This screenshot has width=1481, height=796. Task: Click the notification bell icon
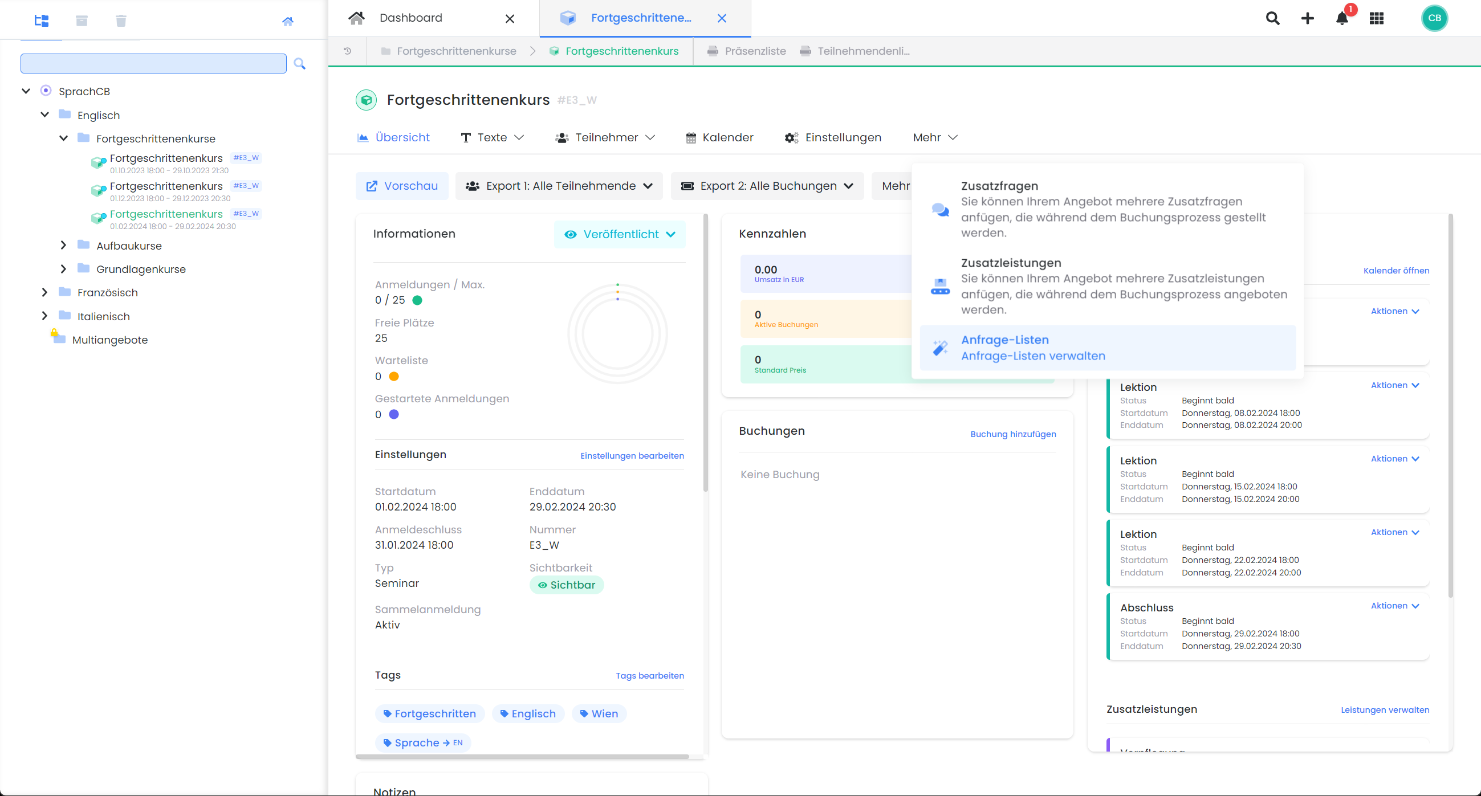1342,18
